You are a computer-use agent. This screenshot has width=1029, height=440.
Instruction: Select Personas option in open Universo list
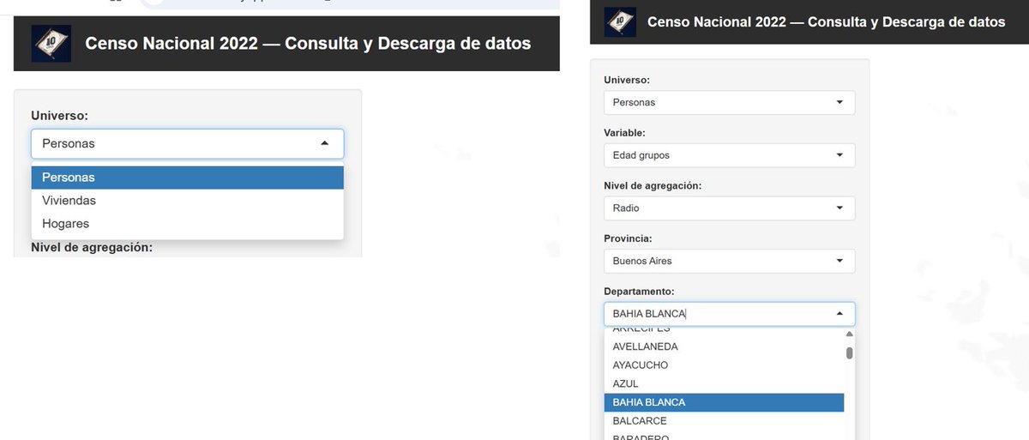(x=188, y=178)
